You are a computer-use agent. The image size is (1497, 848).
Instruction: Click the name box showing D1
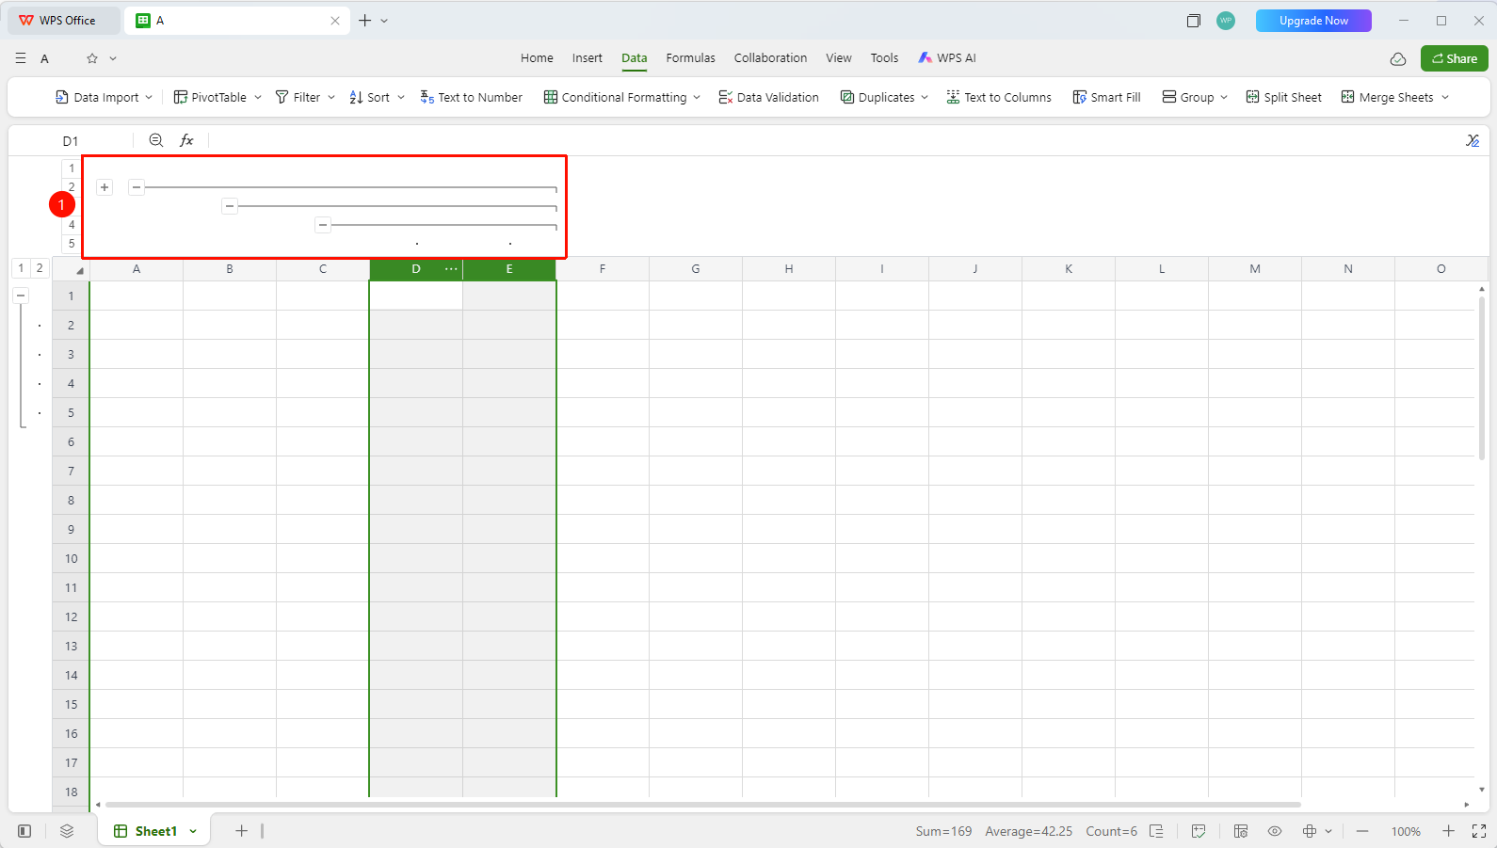(x=72, y=141)
